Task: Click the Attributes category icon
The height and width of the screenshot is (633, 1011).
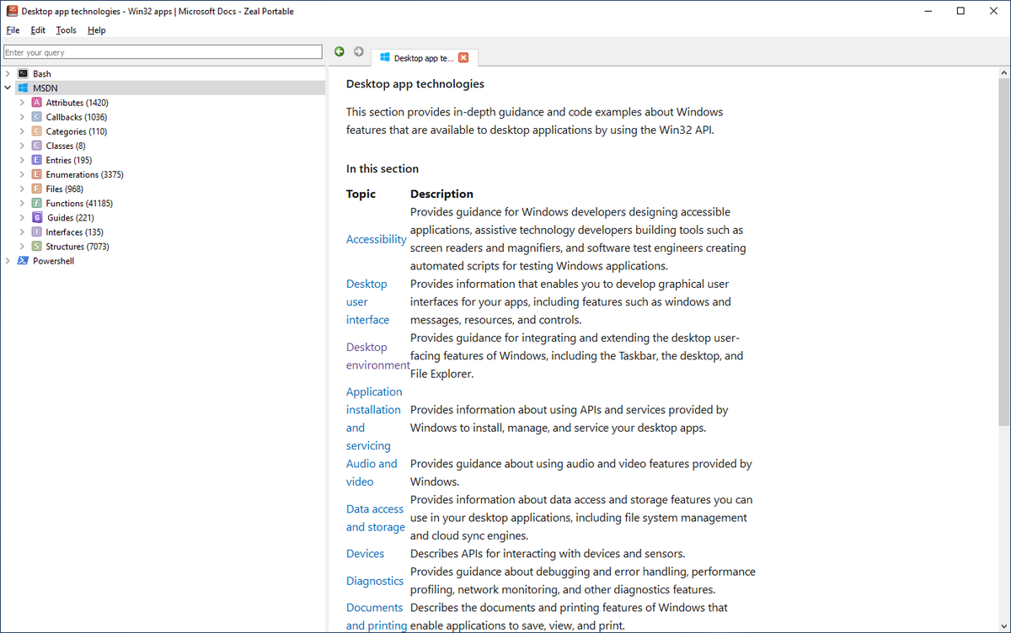Action: coord(37,103)
